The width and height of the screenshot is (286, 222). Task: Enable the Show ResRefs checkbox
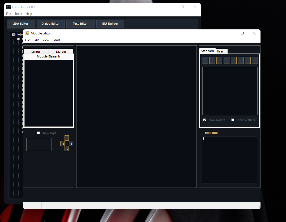pyautogui.click(x=233, y=120)
